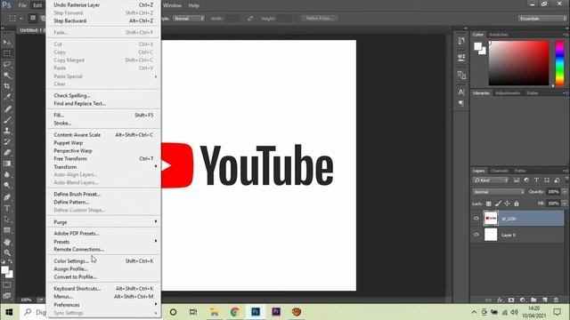Select the Eraser tool
570x320 pixels.
coord(7,152)
